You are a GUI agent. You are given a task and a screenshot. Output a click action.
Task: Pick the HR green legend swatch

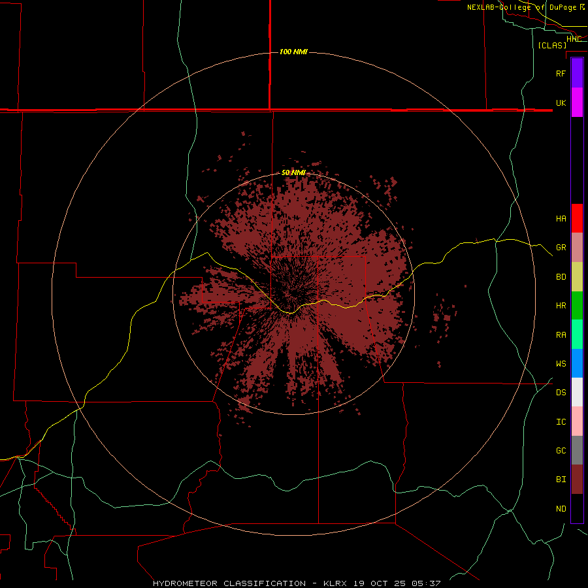point(577,306)
